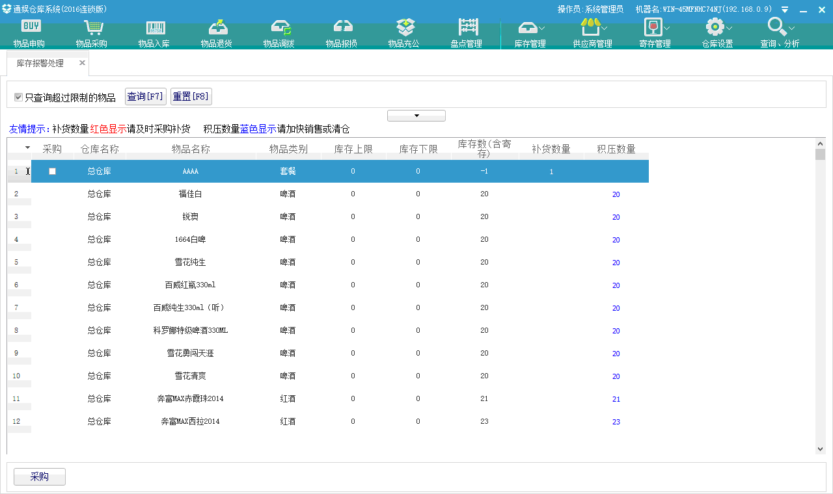Expand the 供应商管理 dropdown chevron
The image size is (833, 494).
click(604, 29)
